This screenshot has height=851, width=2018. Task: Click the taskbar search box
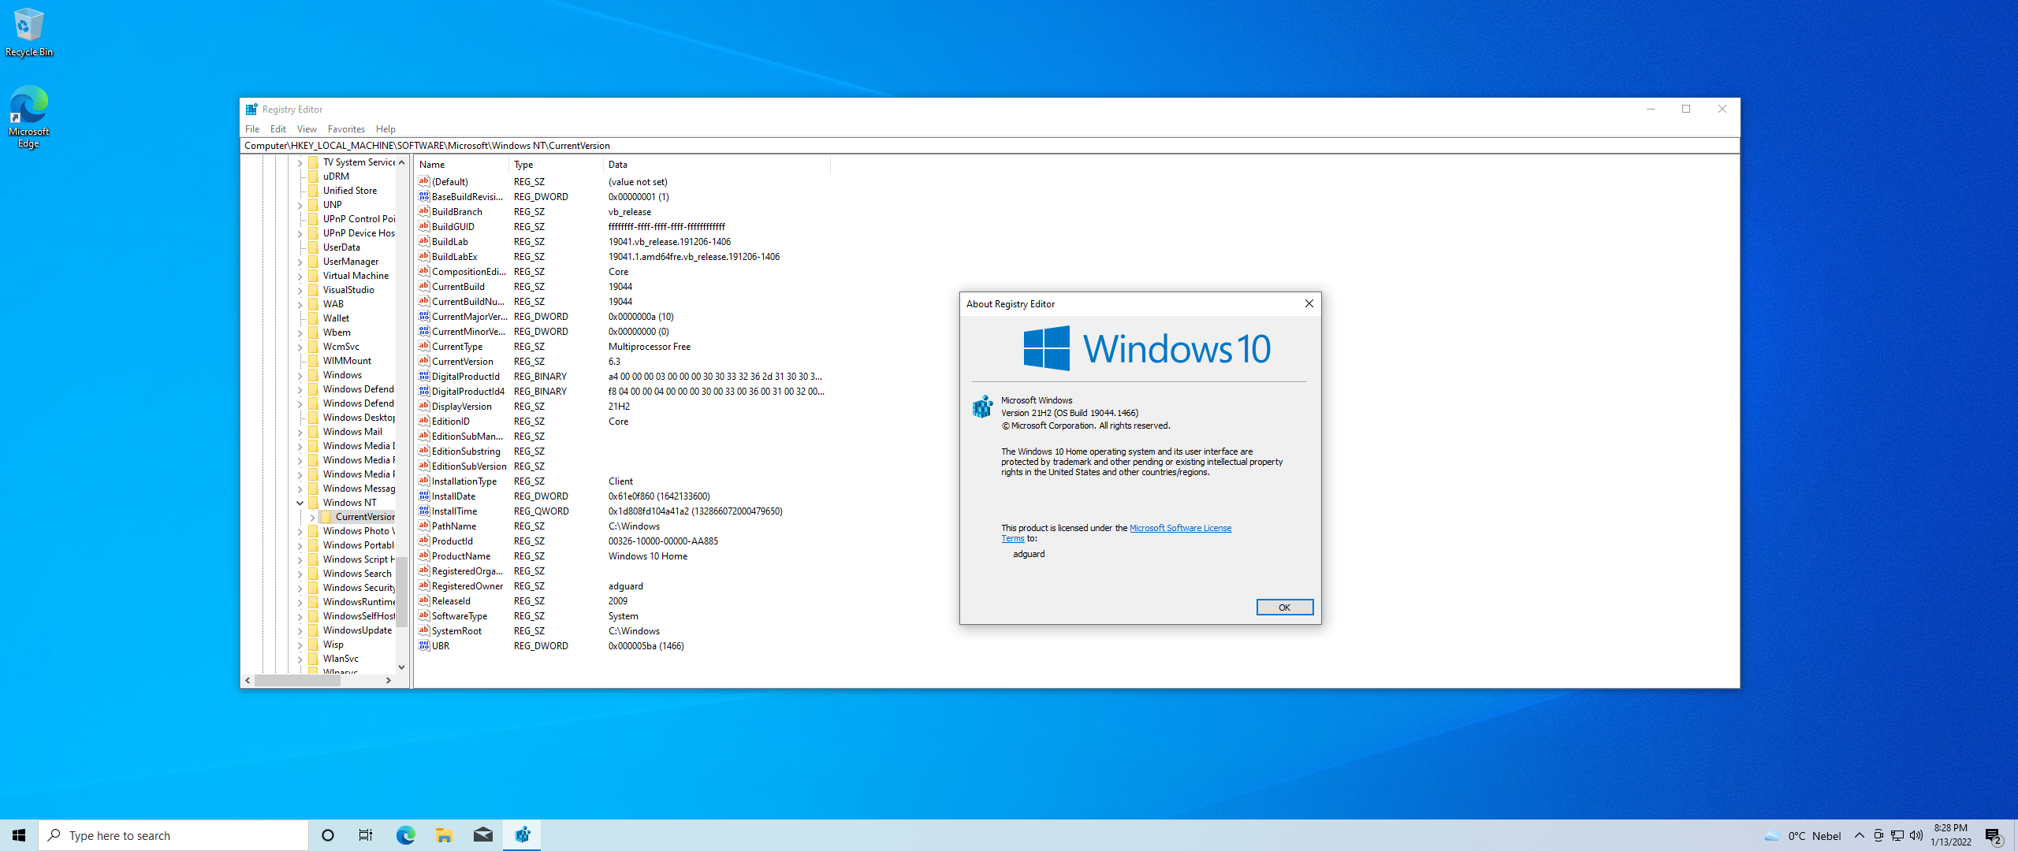[173, 835]
